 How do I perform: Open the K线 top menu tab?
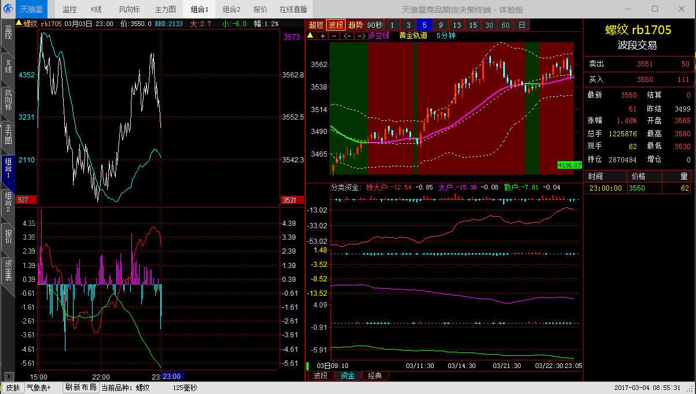96,9
